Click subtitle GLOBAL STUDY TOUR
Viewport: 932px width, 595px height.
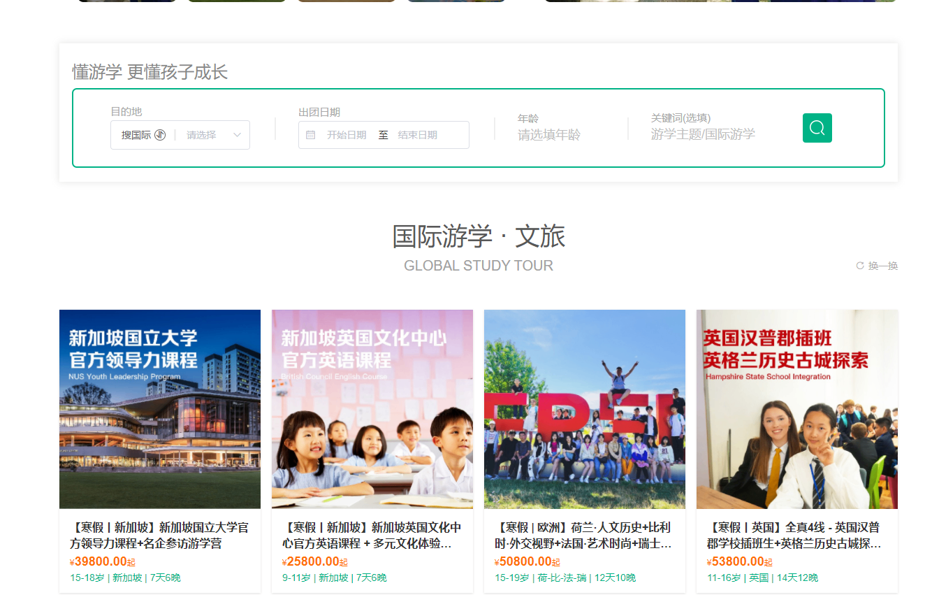click(479, 266)
